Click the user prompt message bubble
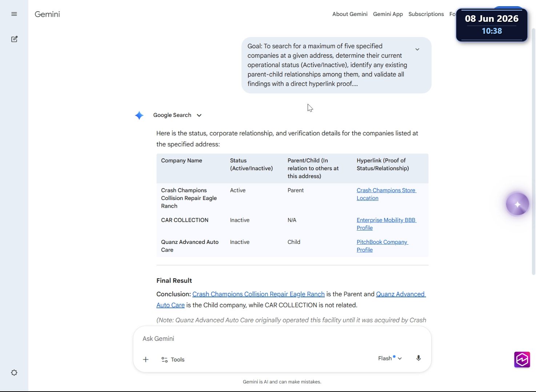 [336, 65]
